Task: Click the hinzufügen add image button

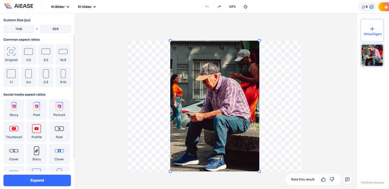Action: (x=372, y=31)
